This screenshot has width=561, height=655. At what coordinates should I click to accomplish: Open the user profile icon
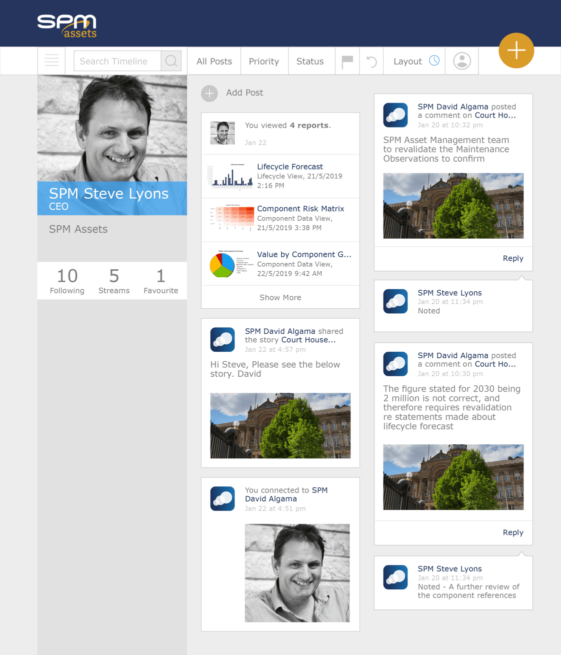click(x=461, y=61)
